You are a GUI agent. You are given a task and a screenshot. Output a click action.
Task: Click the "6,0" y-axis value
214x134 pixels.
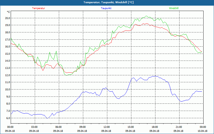8,118
